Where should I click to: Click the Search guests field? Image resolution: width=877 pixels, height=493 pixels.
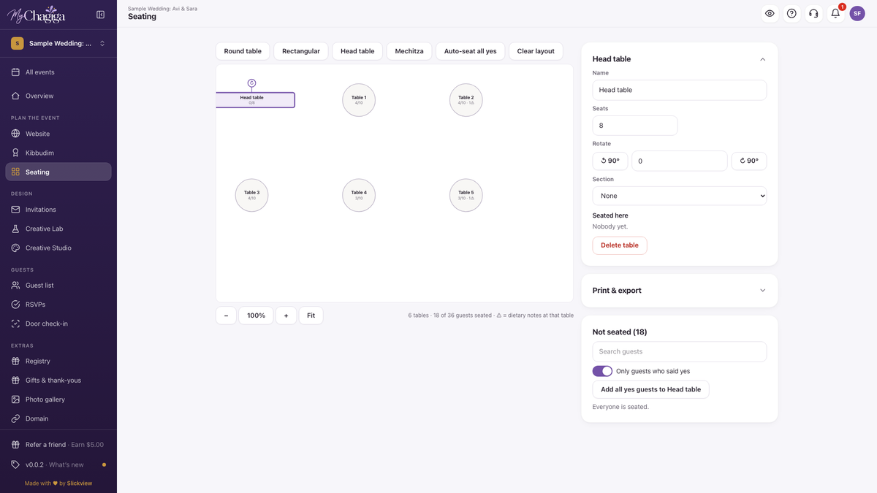680,351
